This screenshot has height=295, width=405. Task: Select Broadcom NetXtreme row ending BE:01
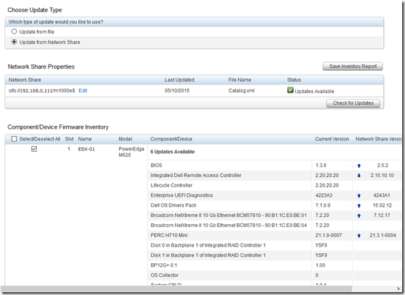(274, 215)
